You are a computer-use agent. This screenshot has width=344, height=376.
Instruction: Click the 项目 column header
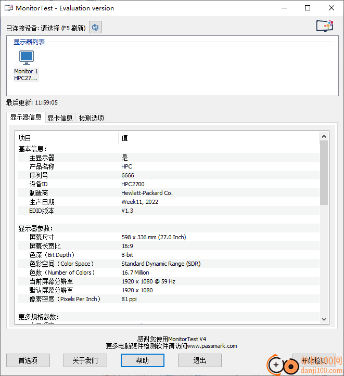click(x=68, y=138)
